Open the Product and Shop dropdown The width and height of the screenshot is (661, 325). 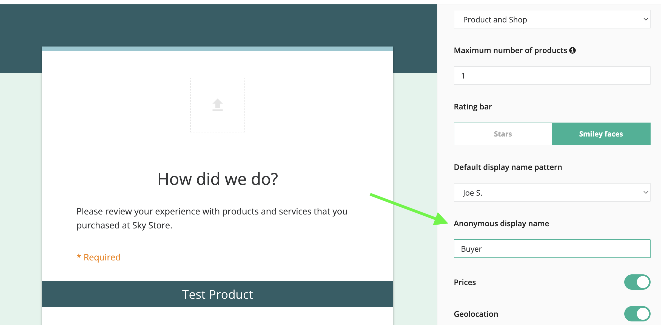[x=548, y=19]
